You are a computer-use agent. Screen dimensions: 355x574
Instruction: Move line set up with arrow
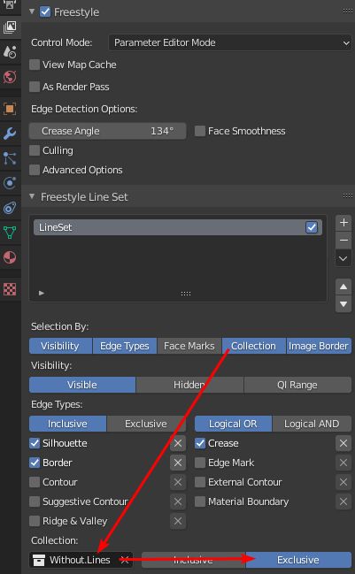click(343, 287)
